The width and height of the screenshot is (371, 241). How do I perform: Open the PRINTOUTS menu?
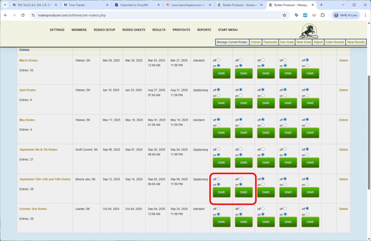[x=181, y=30]
